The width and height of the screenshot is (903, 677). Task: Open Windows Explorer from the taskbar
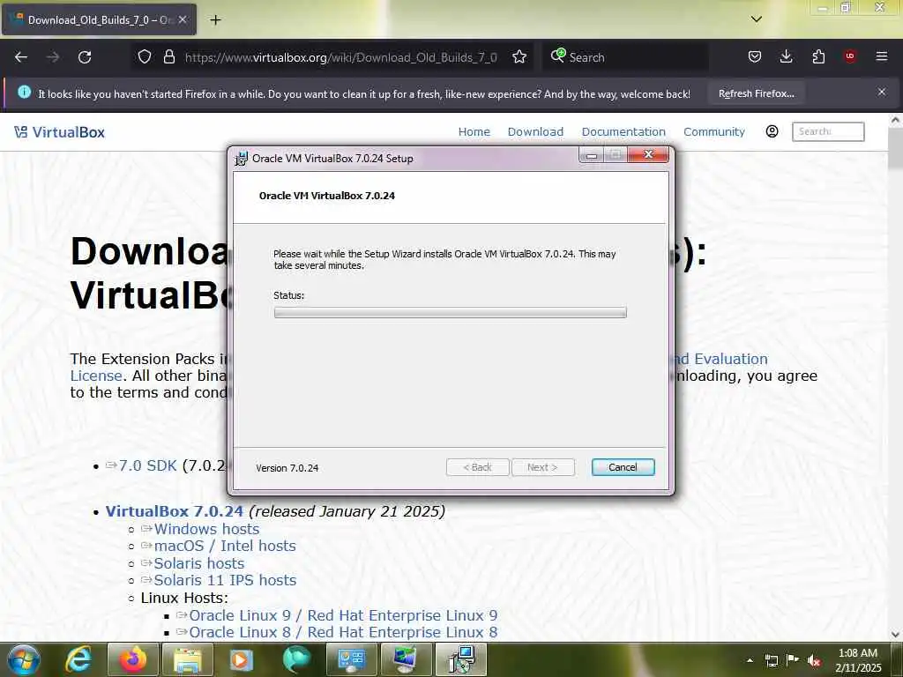(x=188, y=659)
